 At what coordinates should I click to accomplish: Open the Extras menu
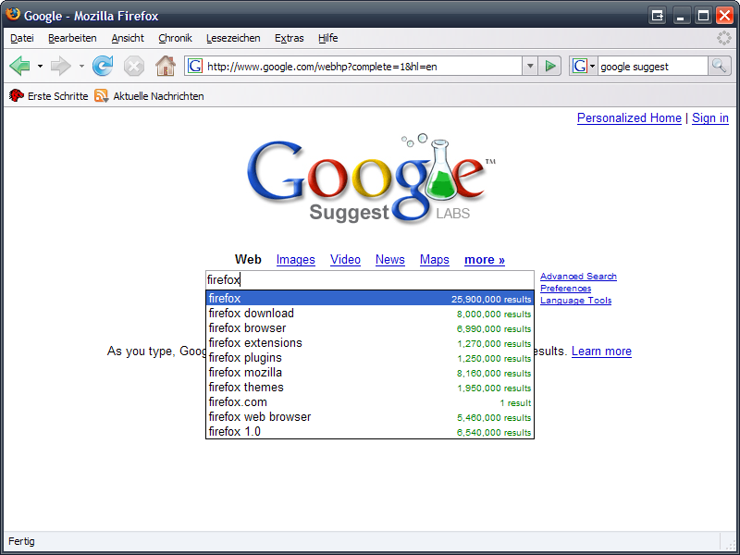point(290,38)
